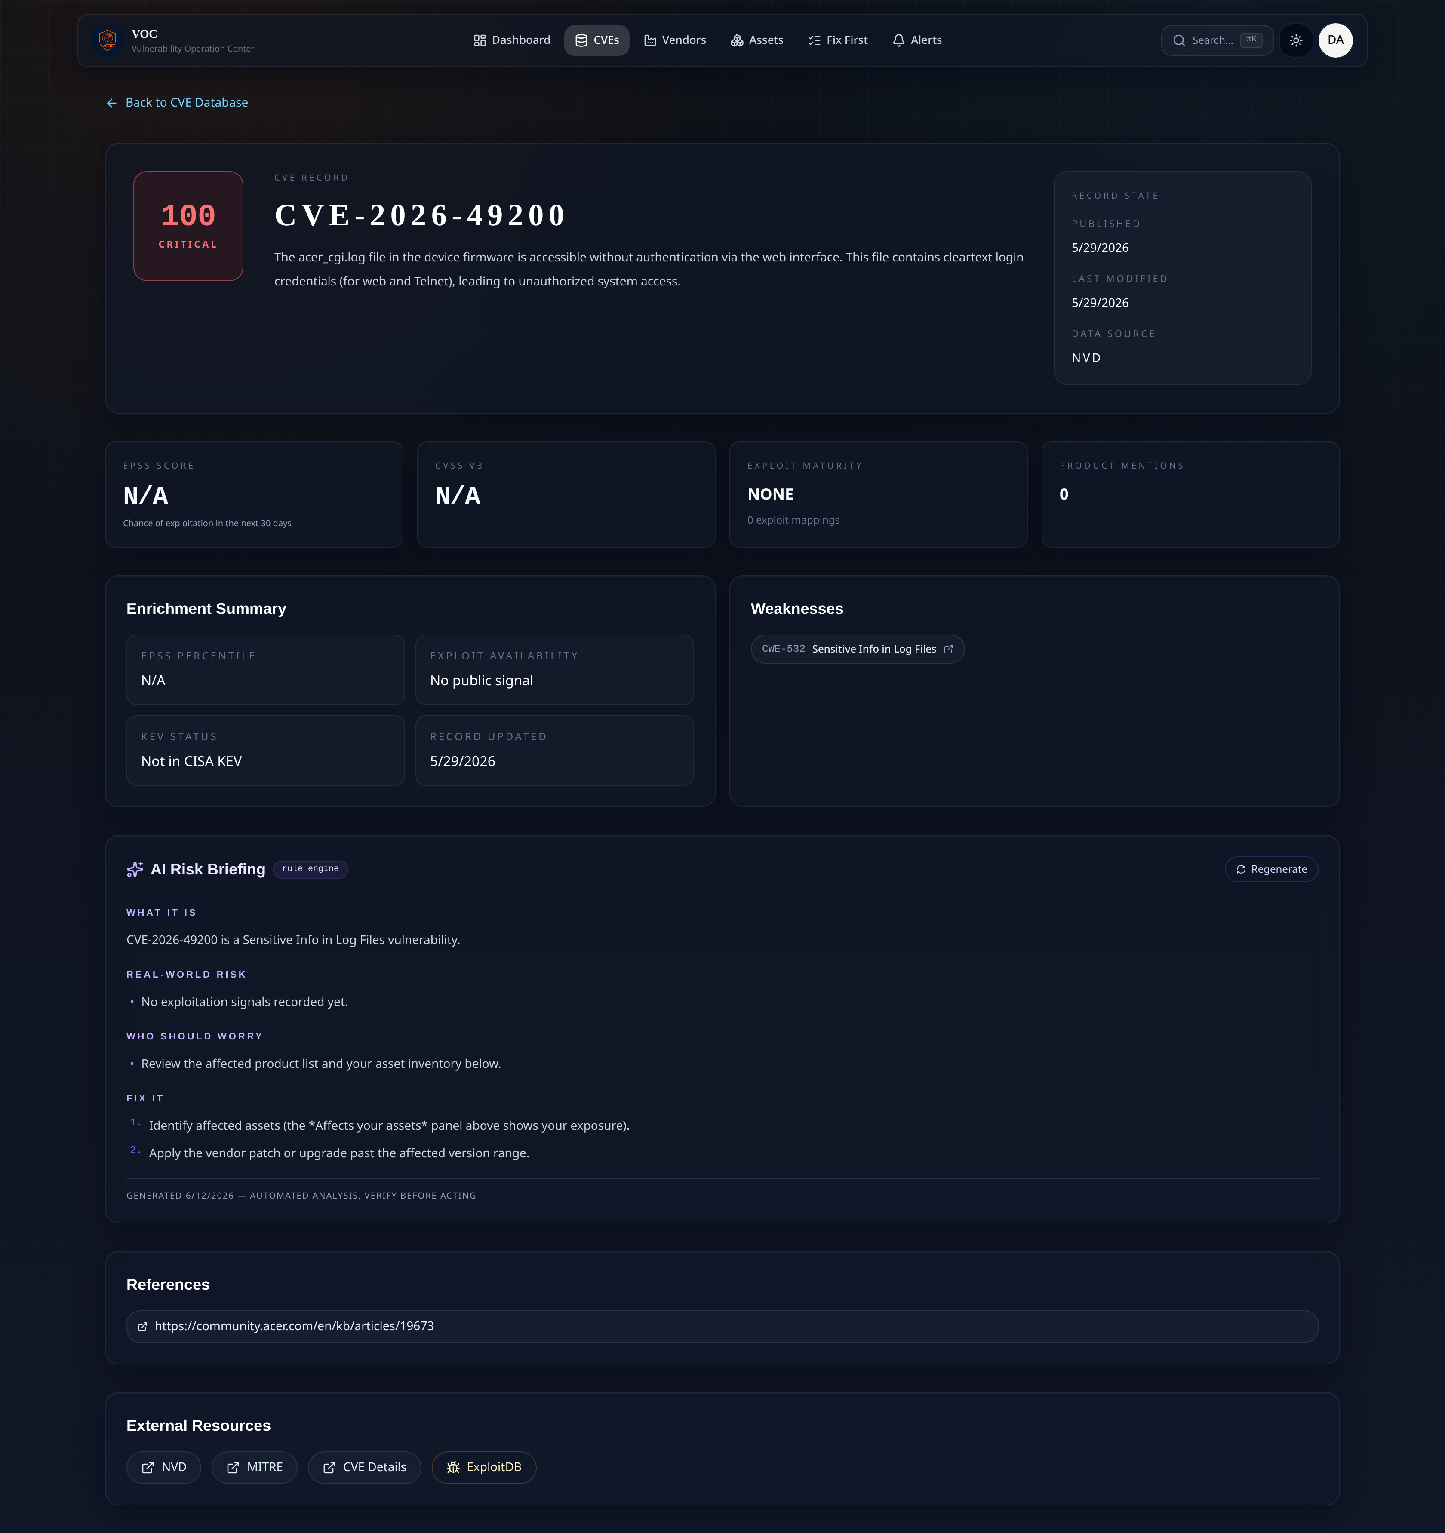Click the No exploitation signals recorded bullet

coord(245,1002)
